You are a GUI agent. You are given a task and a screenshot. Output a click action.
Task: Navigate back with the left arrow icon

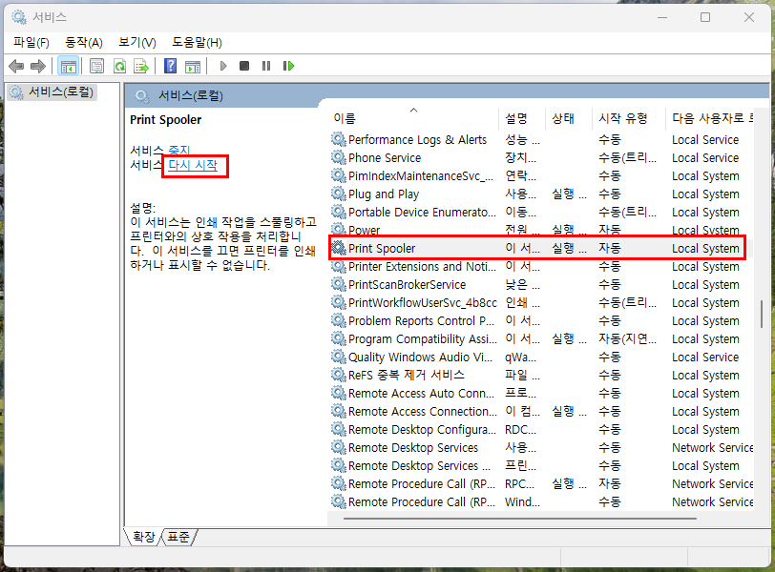coord(15,66)
